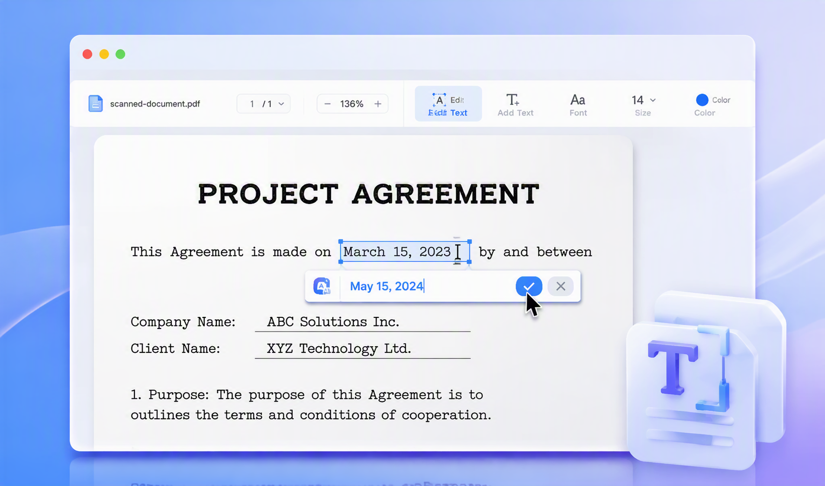Viewport: 825px width, 486px height.
Task: Confirm the edit with the blue checkmark
Action: tap(529, 286)
